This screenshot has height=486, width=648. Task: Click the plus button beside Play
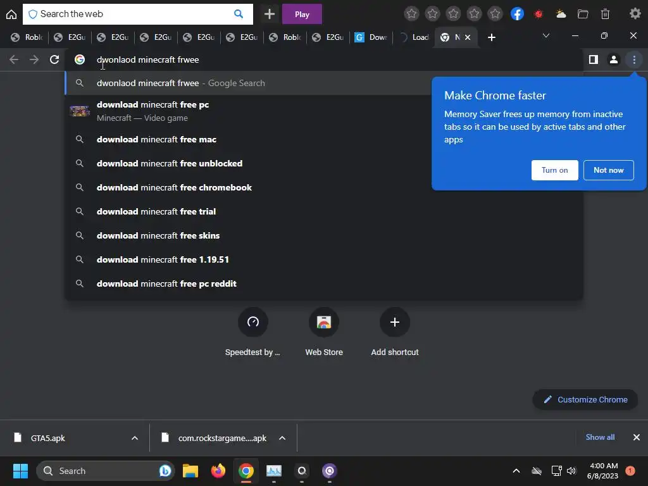click(x=270, y=14)
